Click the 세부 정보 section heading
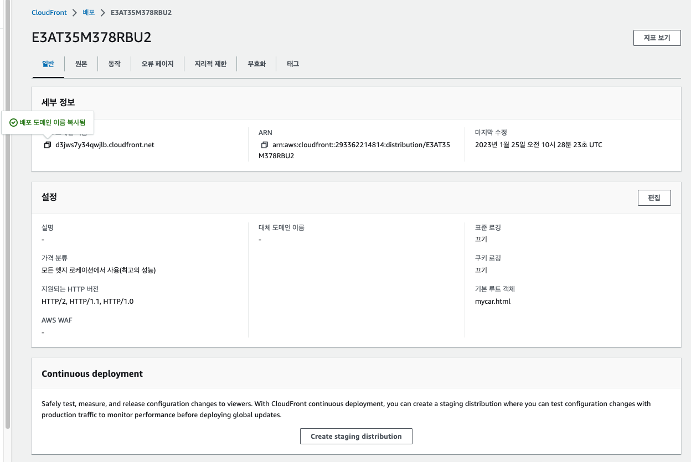This screenshot has height=462, width=691. tap(58, 102)
